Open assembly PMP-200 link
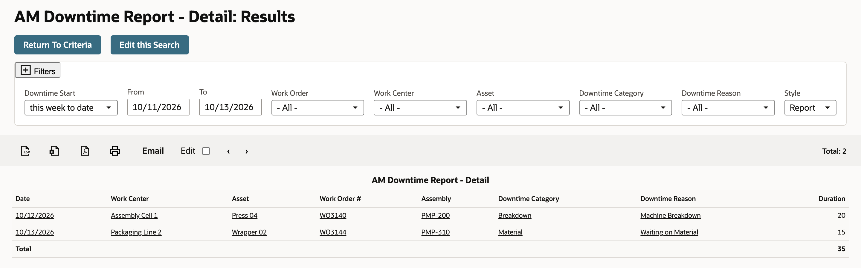 [x=436, y=215]
